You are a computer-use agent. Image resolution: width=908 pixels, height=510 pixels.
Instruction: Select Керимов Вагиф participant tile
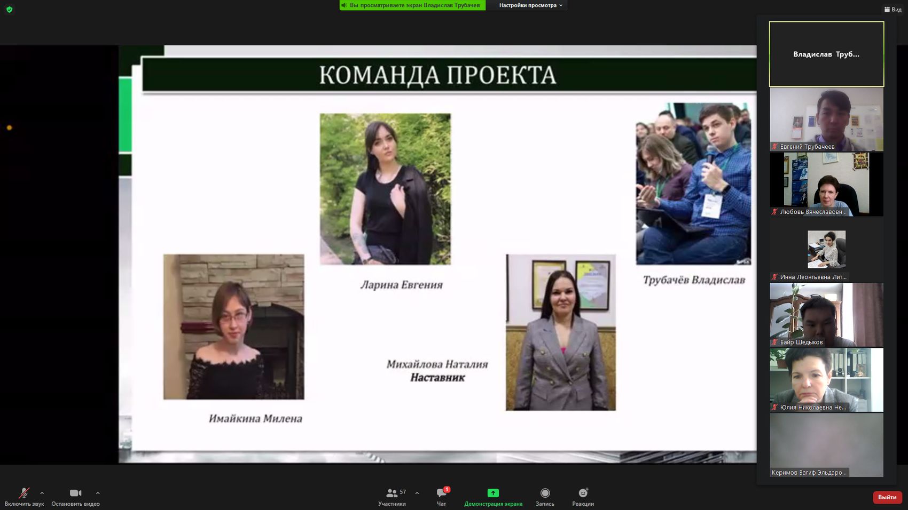point(826,445)
